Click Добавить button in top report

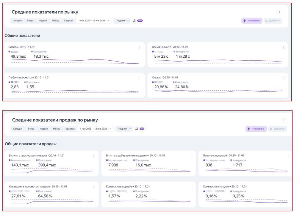[x=273, y=21]
